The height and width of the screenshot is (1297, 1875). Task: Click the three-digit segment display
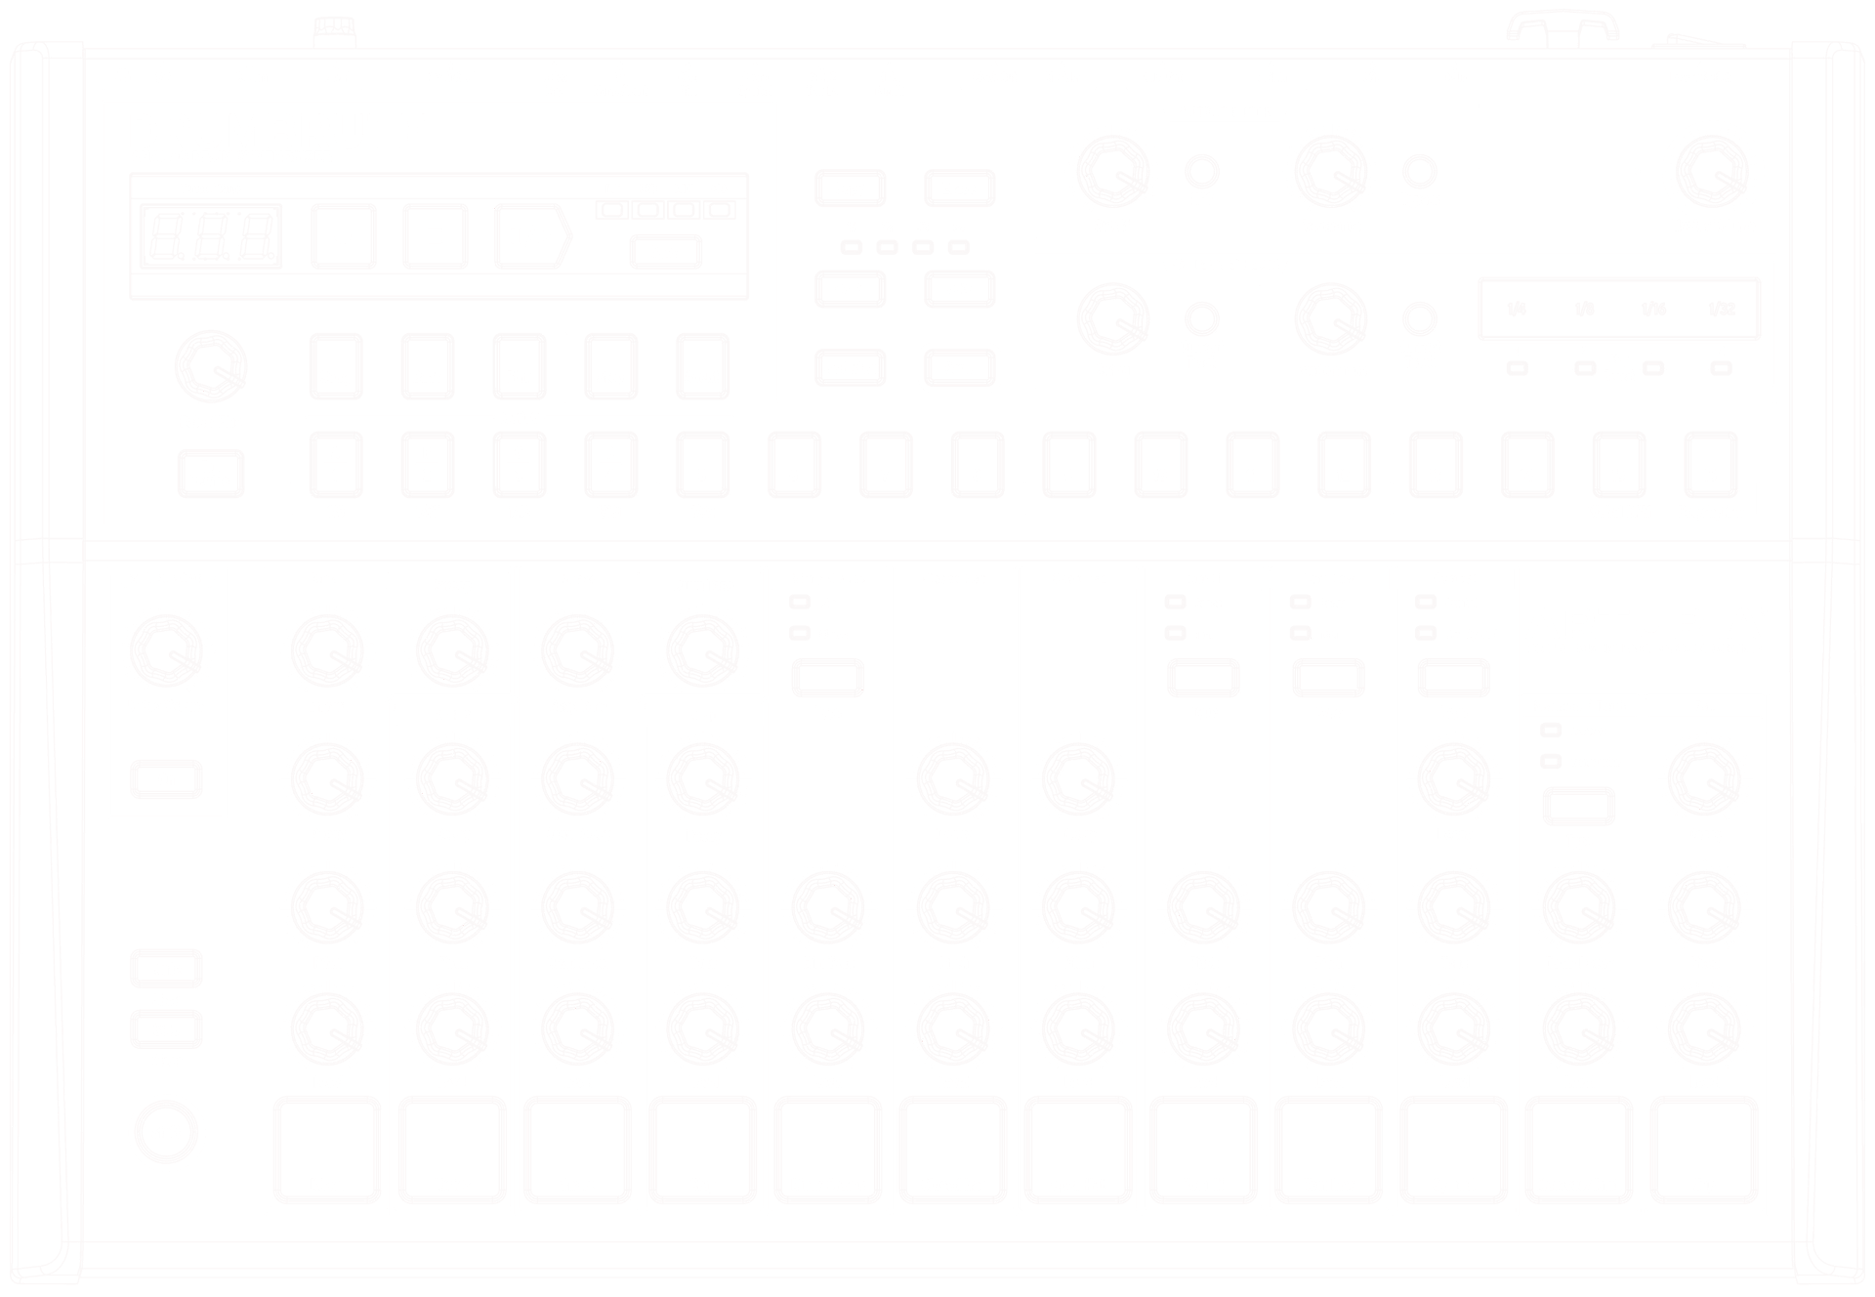pyautogui.click(x=211, y=236)
